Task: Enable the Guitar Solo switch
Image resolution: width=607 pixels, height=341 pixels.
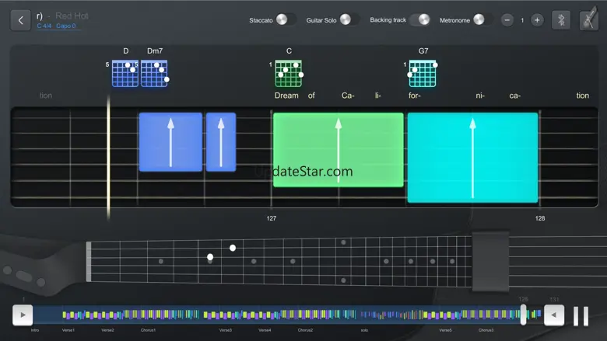Action: 347,20
